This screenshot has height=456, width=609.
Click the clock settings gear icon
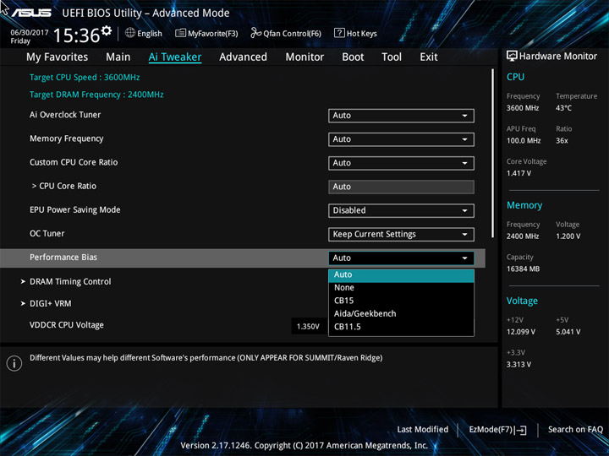coord(106,30)
